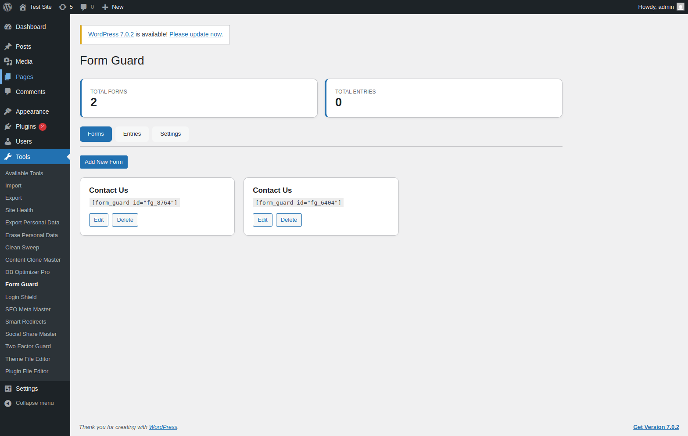Delete the form with id fg_6404
This screenshot has height=436, width=688.
click(289, 220)
